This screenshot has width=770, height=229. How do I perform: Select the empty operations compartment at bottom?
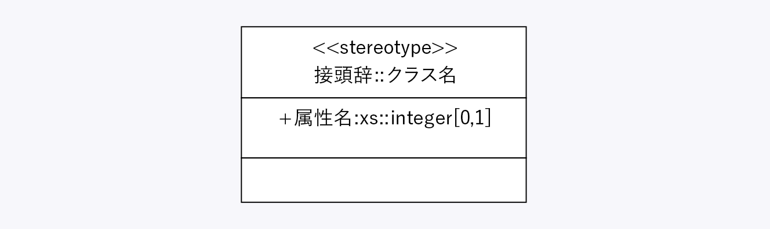point(383,180)
